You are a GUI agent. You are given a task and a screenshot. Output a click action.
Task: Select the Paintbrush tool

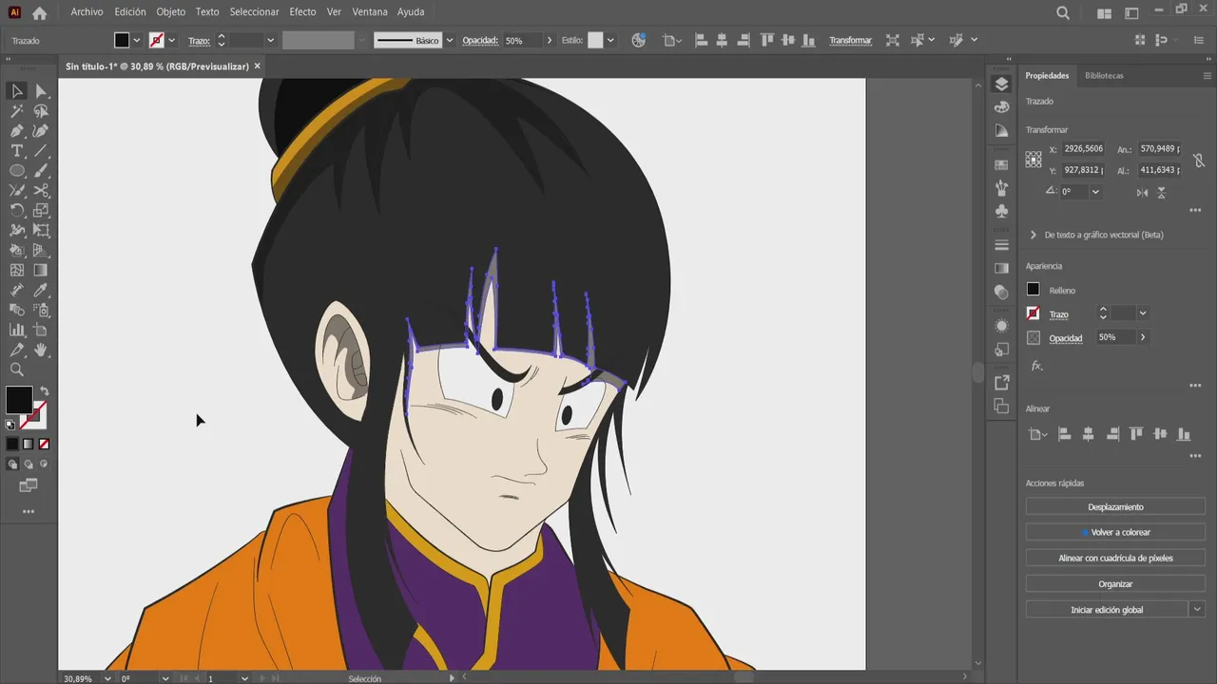coord(41,171)
